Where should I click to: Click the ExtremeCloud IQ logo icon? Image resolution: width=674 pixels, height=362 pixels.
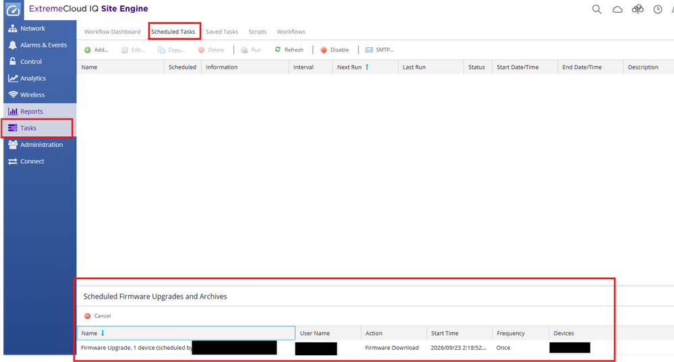point(13,10)
